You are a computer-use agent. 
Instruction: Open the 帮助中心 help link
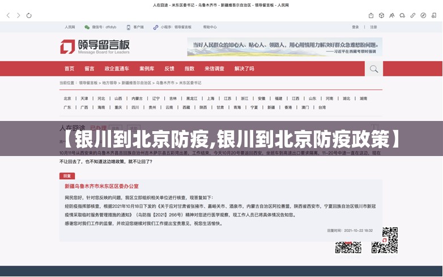point(210,27)
